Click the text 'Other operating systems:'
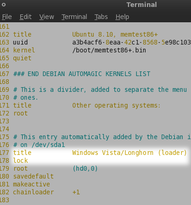The height and width of the screenshot is (205, 191). click(x=116, y=106)
